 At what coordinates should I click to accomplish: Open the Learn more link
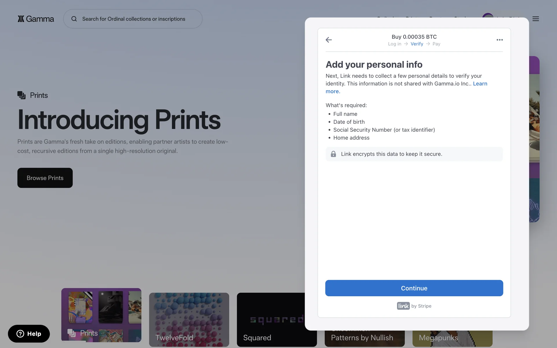pos(480,84)
